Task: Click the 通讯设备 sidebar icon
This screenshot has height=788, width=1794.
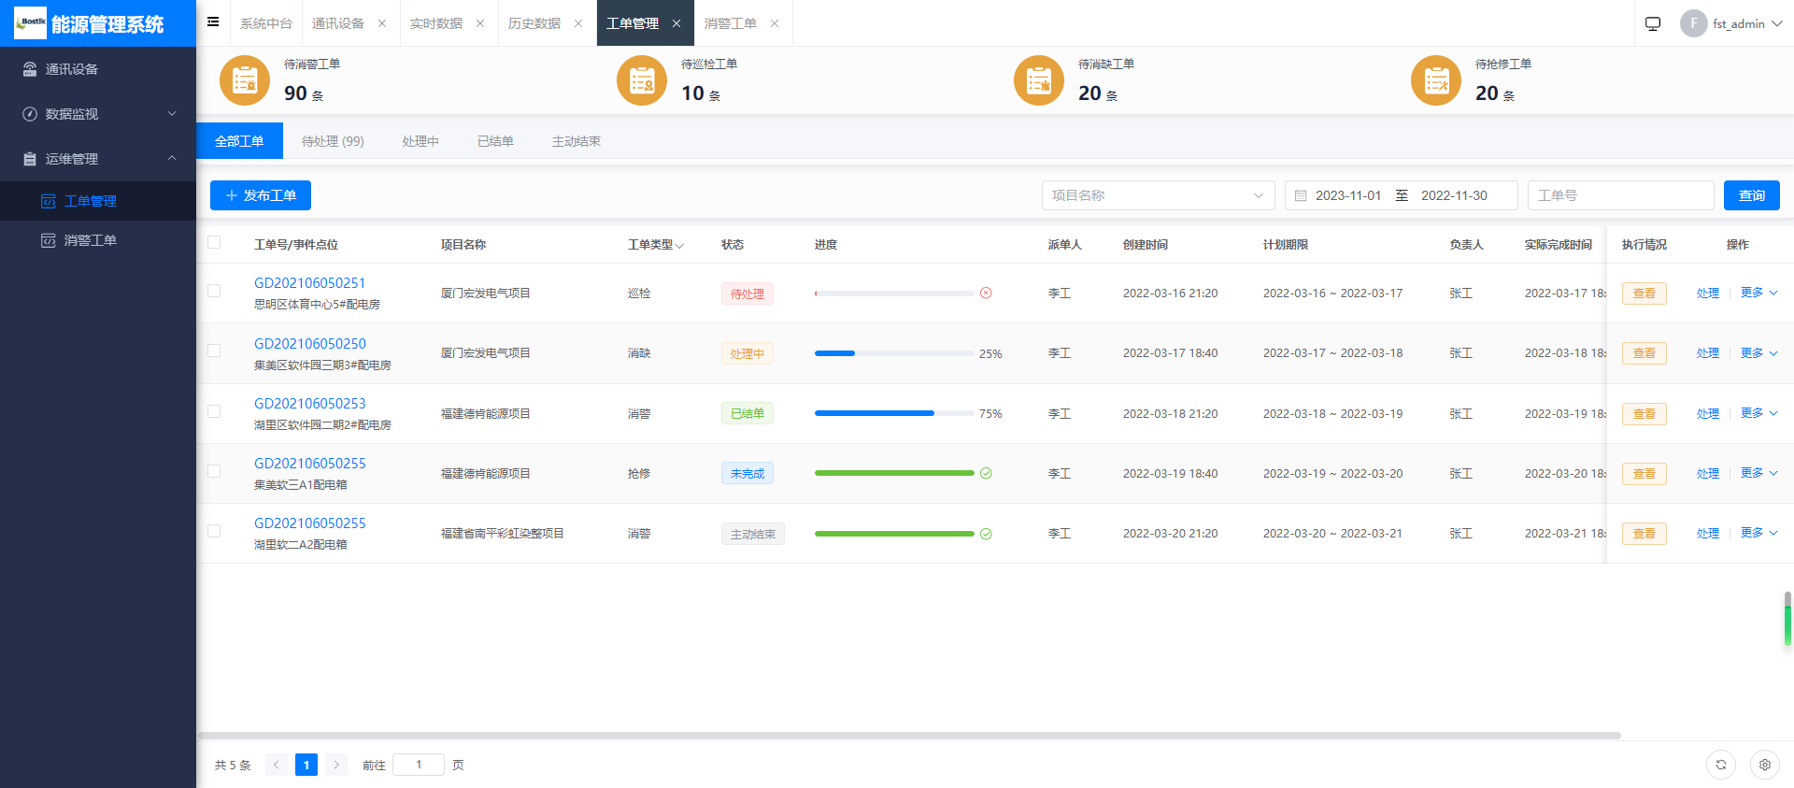Action: (30, 69)
